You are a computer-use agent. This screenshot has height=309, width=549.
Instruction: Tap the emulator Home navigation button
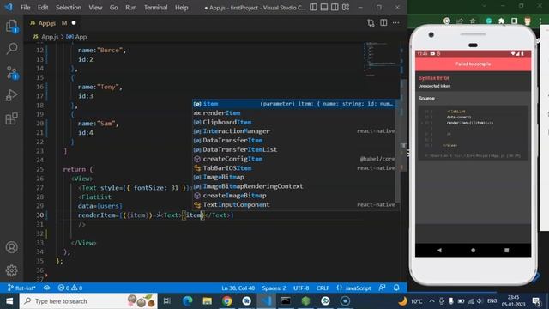point(473,250)
